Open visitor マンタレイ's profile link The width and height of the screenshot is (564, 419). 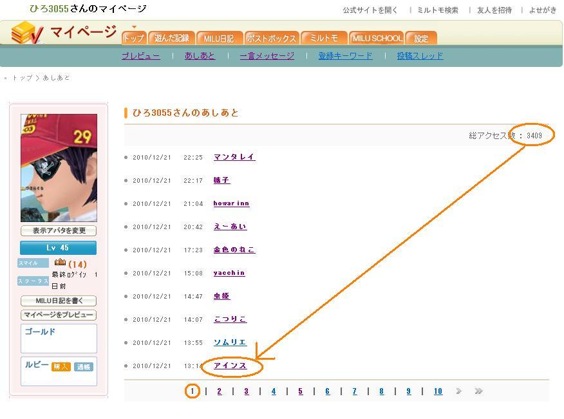[234, 157]
